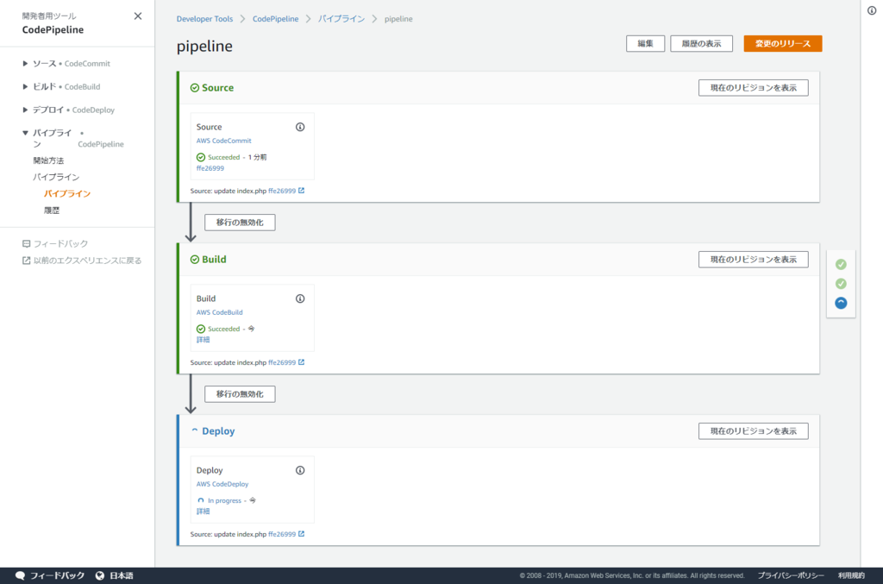Go to CodePipeline breadcrumb
The height and width of the screenshot is (584, 883).
275,19
